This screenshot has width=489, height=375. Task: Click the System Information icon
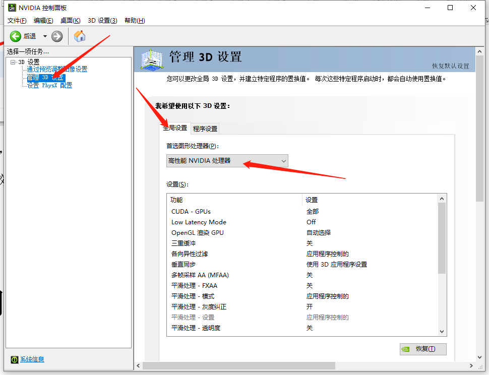14,360
